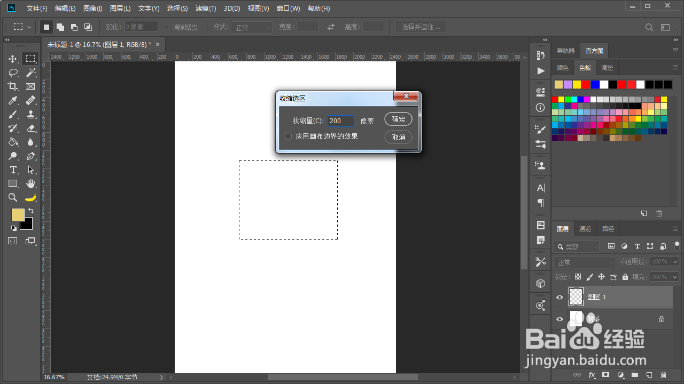Confirm contraction with the OK button
Screen dimensions: 684x384
[399, 119]
